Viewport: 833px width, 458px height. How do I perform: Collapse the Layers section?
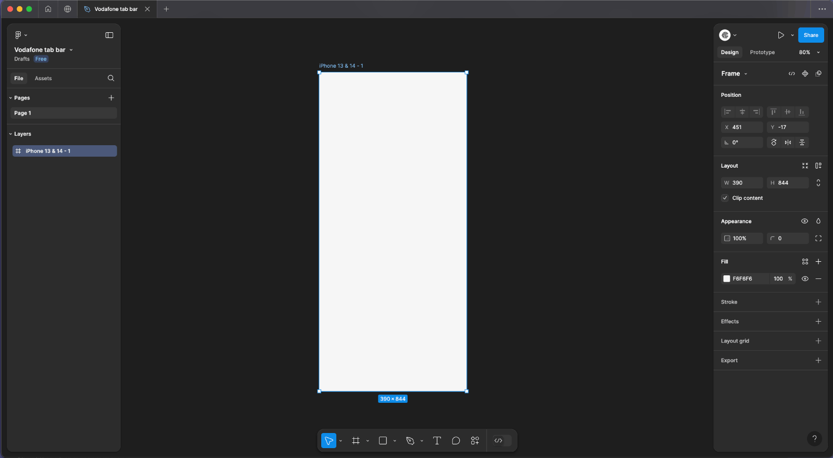pos(10,134)
